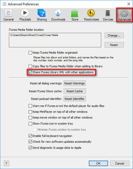Click the 'Reset iTunes Store cache:' label
This screenshot has width=133, height=169.
point(45,91)
